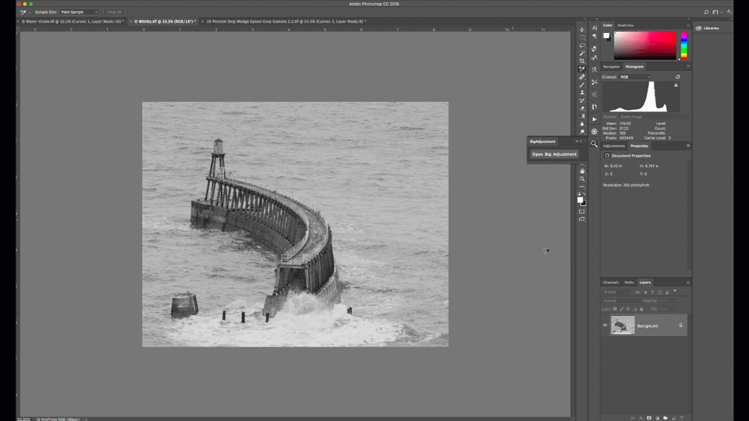Open the histogram Channel dropdown
Image resolution: width=749 pixels, height=421 pixels.
(x=634, y=77)
